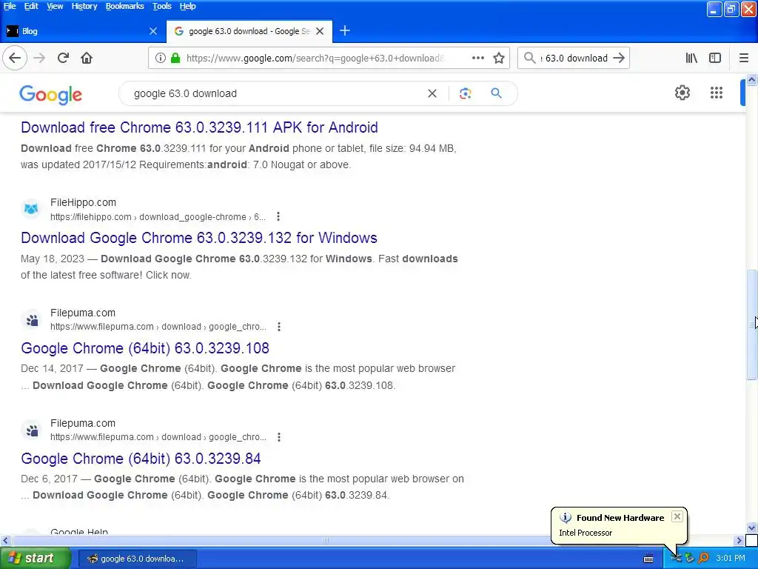758x569 pixels.
Task: Open the Firefox home page
Action: [x=87, y=58]
